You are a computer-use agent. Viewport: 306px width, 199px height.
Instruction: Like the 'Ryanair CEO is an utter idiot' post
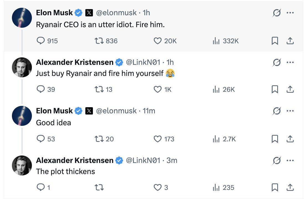pos(157,41)
